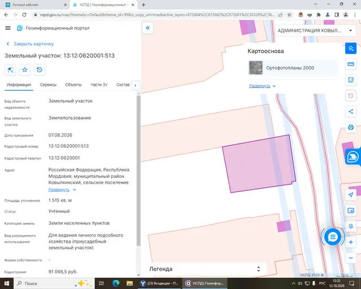Click the date 07.08.2026 value
Image resolution: width=361 pixels, height=289 pixels.
60,135
